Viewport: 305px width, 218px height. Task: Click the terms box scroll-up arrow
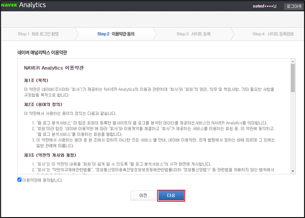293,62
